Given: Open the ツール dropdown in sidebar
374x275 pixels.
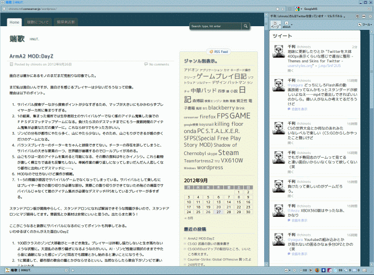Looking at the screenshot, I should point(365,25).
